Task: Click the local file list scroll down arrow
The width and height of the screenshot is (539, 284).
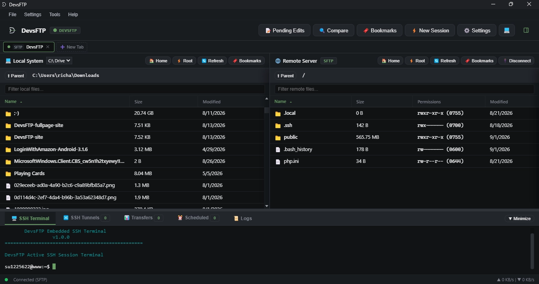Action: pyautogui.click(x=267, y=206)
